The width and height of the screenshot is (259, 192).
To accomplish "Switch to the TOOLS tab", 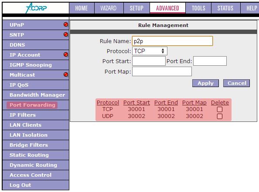I will pos(198,8).
